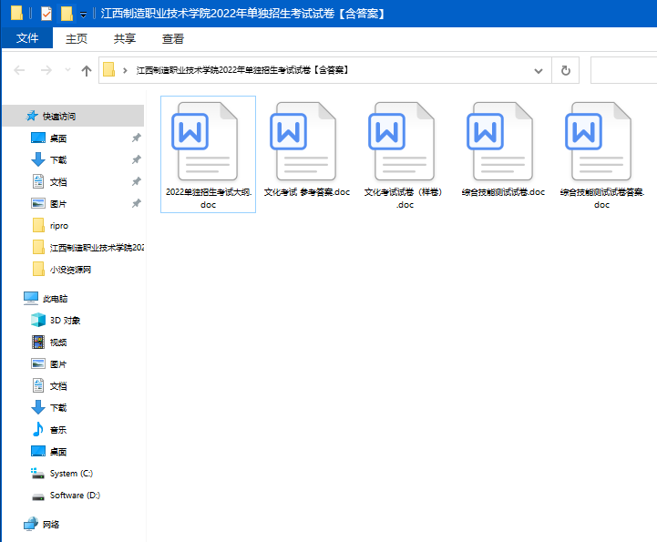This screenshot has height=542, width=657.
Task: Open pinned 图片 under quick access
Action: click(x=58, y=204)
